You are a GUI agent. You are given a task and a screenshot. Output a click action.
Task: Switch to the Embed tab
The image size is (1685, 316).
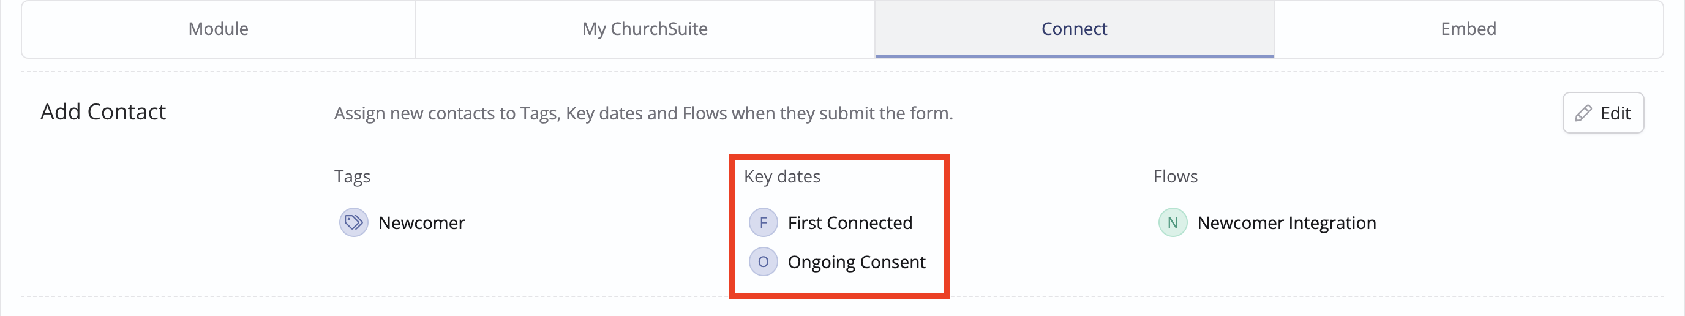tap(1468, 29)
